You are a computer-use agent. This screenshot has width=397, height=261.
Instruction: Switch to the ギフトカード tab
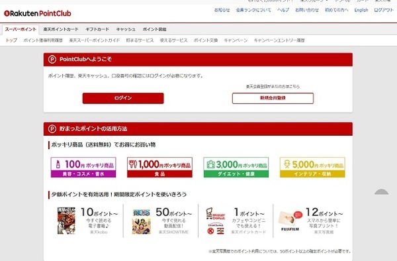(x=97, y=29)
